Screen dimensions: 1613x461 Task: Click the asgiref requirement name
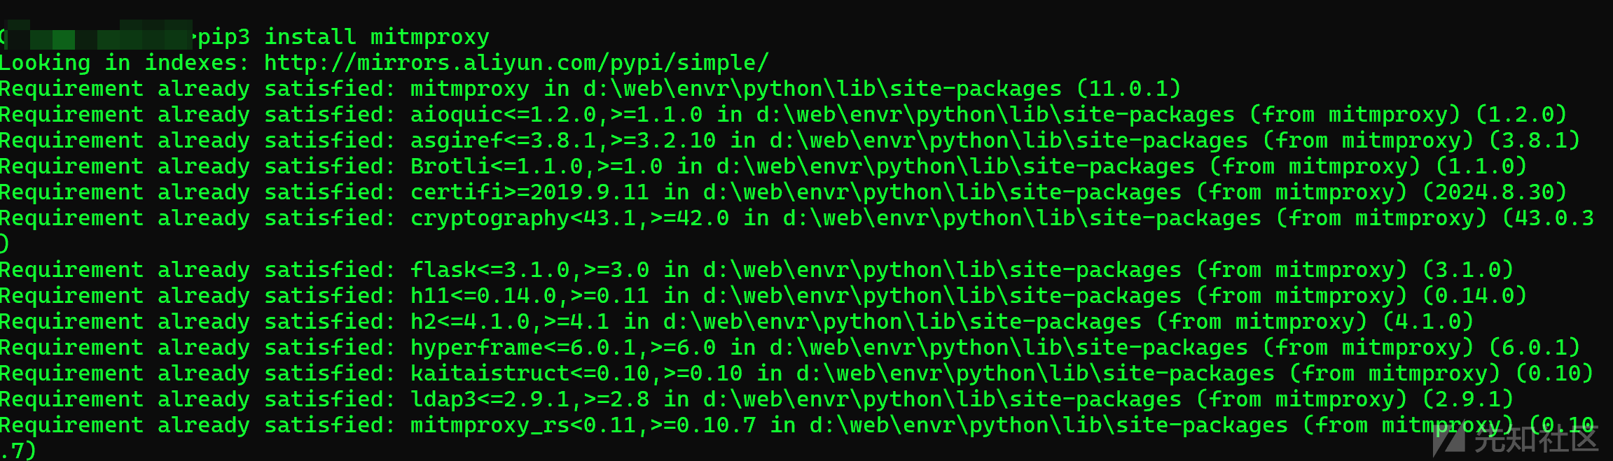tap(457, 141)
